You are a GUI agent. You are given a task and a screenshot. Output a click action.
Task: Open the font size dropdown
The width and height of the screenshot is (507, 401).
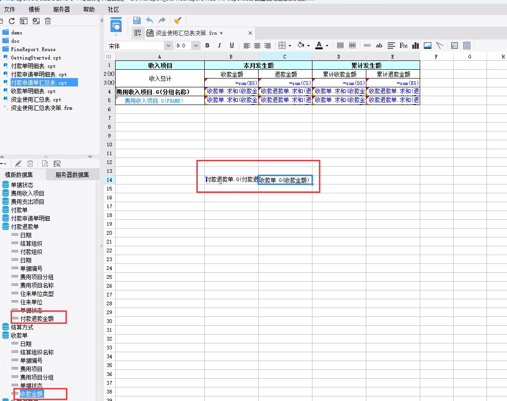196,46
